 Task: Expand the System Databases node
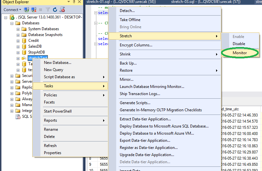(18, 29)
